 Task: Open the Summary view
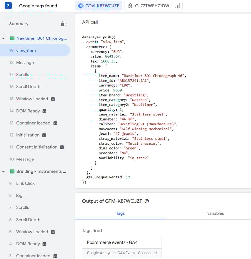pos(19,24)
